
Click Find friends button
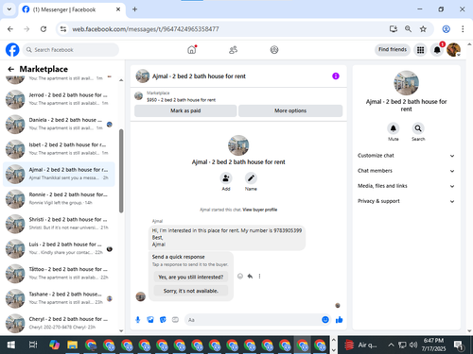pyautogui.click(x=393, y=49)
